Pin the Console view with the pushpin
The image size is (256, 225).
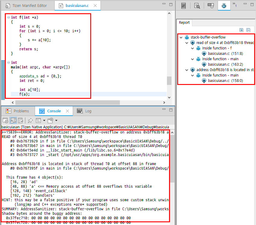click(30, 120)
